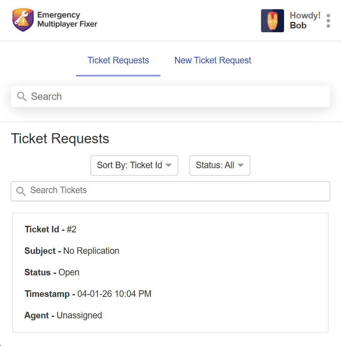The width and height of the screenshot is (342, 346).
Task: Expand the Status: All dropdown
Action: pyautogui.click(x=220, y=166)
